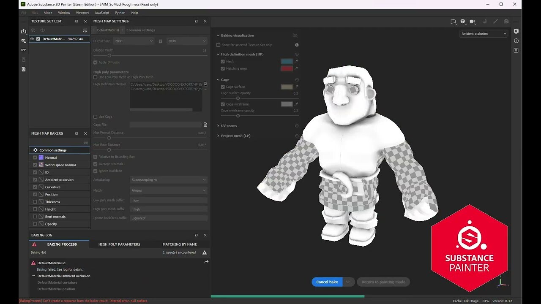Open the Antialiasing Supersampling 4x dropdown
The height and width of the screenshot is (304, 541).
pyautogui.click(x=168, y=179)
